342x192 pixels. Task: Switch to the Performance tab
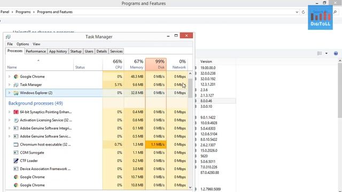coord(36,51)
